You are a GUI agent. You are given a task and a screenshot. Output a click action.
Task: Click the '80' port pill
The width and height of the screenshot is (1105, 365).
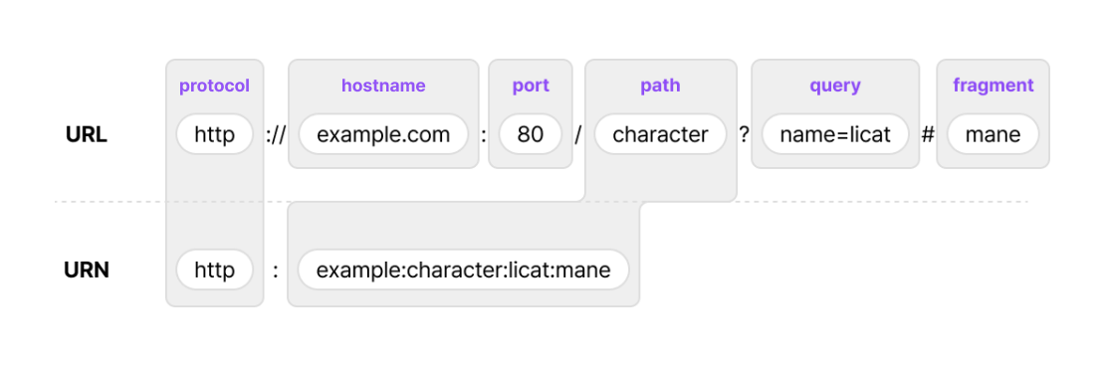(x=531, y=134)
